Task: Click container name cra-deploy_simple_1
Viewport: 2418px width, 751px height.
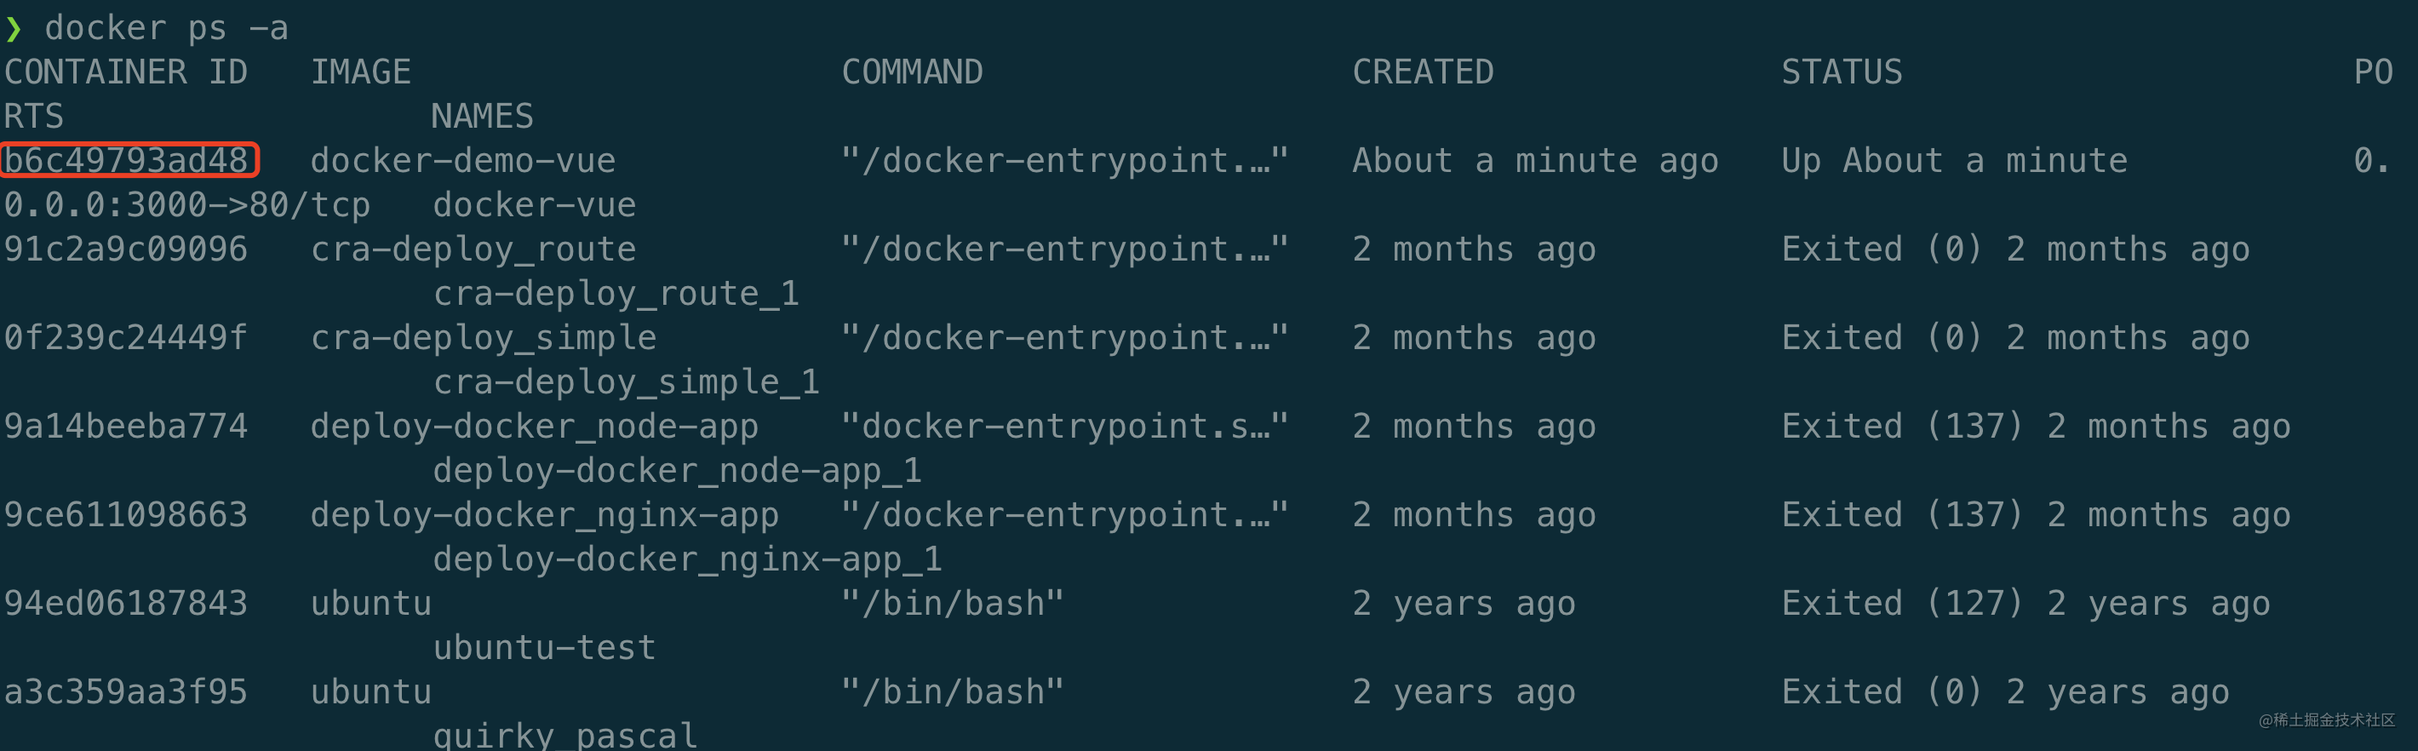Action: pyautogui.click(x=626, y=383)
